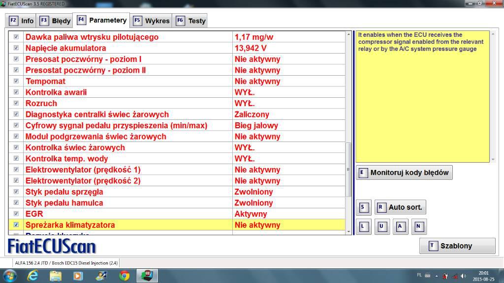Screen dimensions: 504x283
Task: Open the media player taskbar icon
Action: click(78, 276)
